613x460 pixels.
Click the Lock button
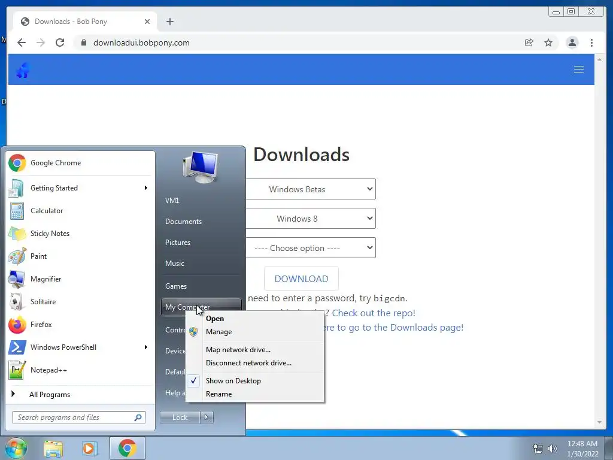(180, 417)
